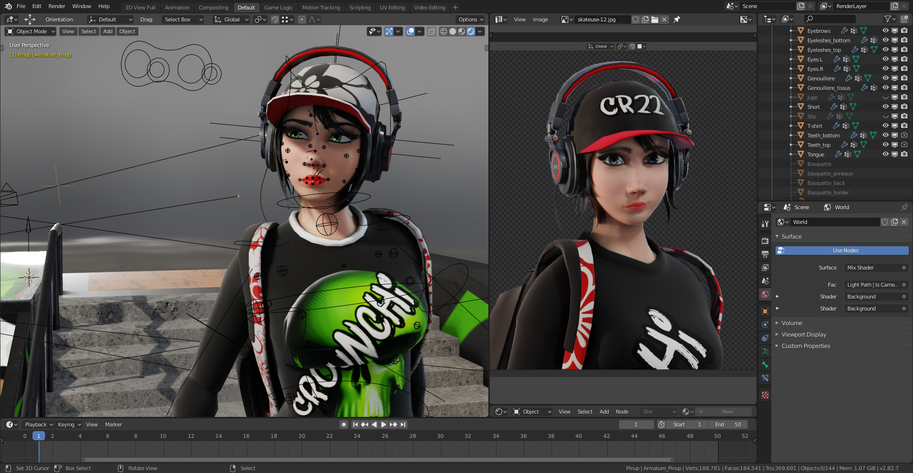
Task: Open the Render menu
Action: point(57,6)
